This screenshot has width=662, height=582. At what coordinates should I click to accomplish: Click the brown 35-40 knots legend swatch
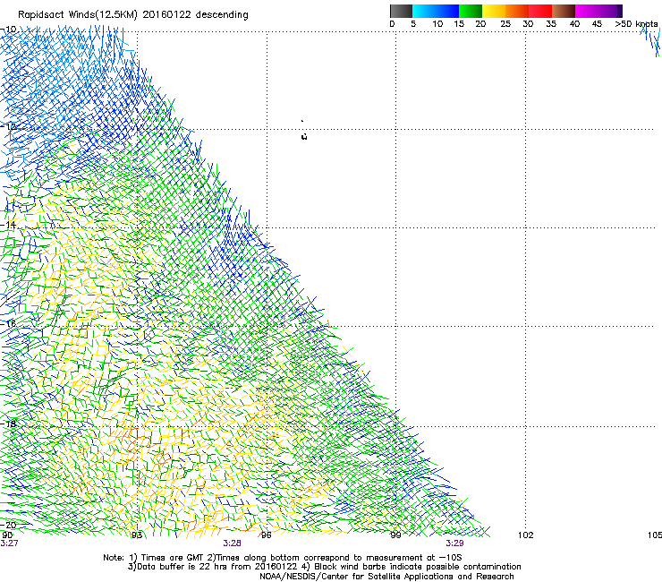point(564,11)
